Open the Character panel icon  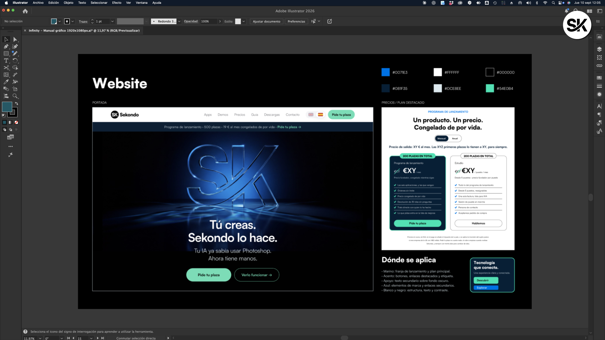point(599,106)
